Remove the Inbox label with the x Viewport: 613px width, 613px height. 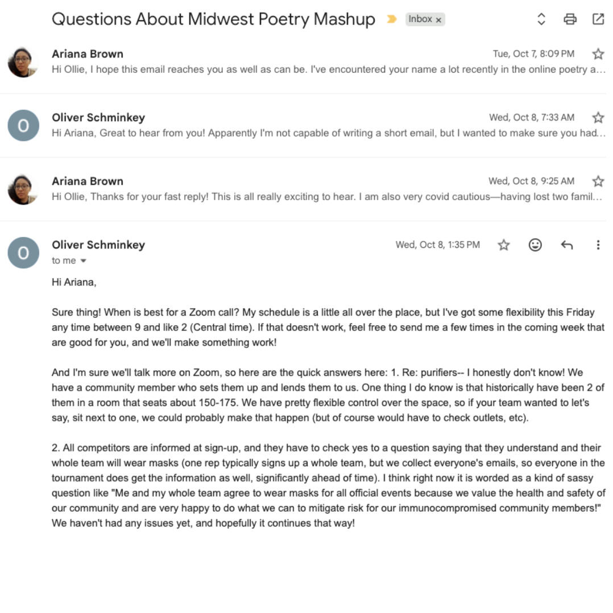pyautogui.click(x=438, y=20)
